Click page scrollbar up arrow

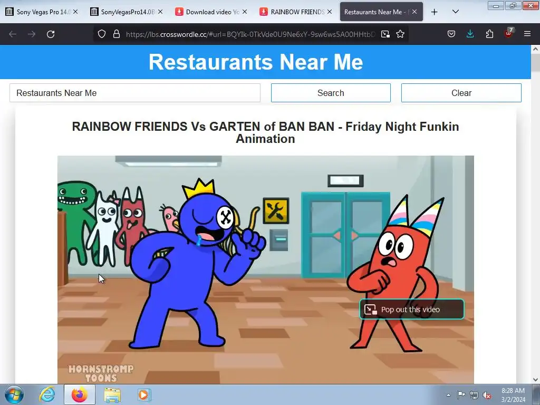536,49
